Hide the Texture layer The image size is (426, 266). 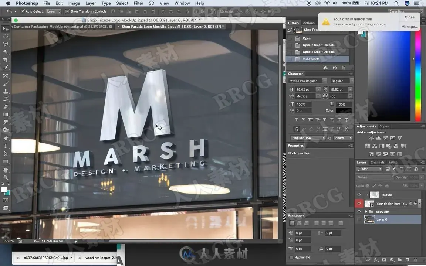pyautogui.click(x=359, y=195)
